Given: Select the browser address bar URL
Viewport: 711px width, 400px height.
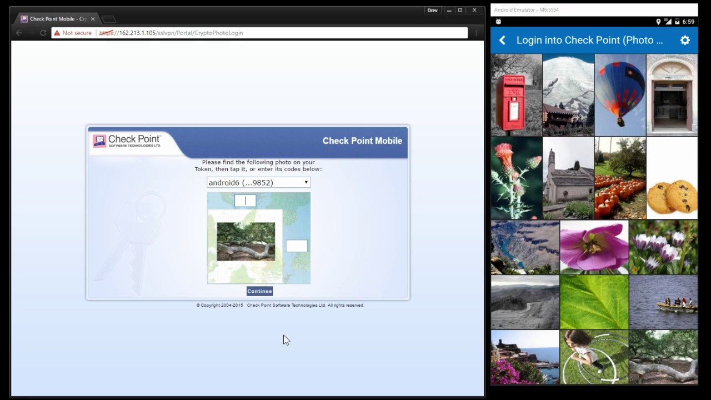Looking at the screenshot, I should 171,33.
